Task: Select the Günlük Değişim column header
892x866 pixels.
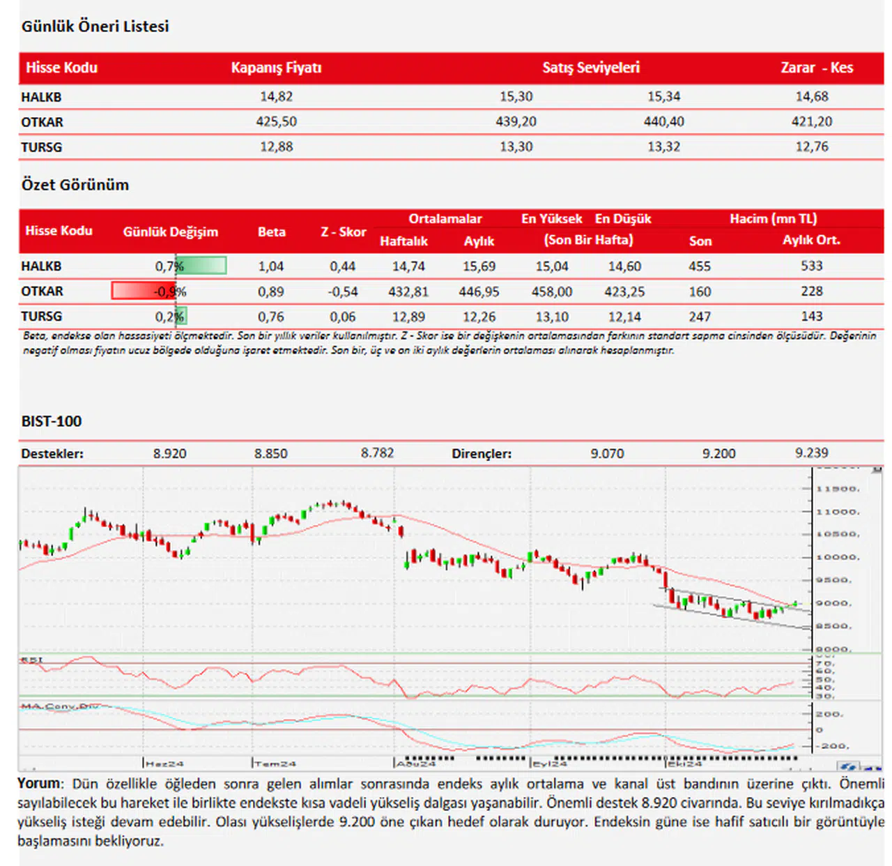Action: pos(170,231)
